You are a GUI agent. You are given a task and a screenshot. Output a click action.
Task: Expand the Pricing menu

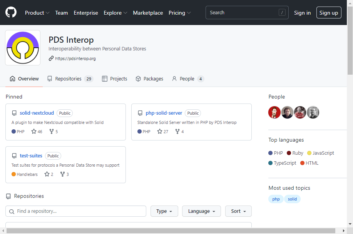(179, 13)
